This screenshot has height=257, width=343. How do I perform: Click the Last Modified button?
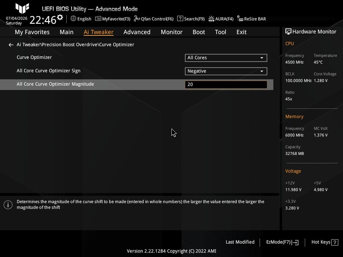[x=240, y=242]
